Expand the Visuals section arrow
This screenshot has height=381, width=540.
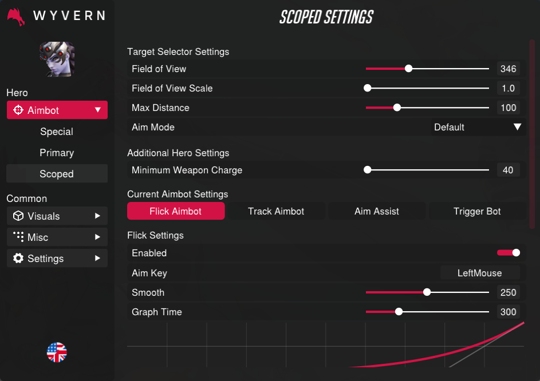click(98, 216)
